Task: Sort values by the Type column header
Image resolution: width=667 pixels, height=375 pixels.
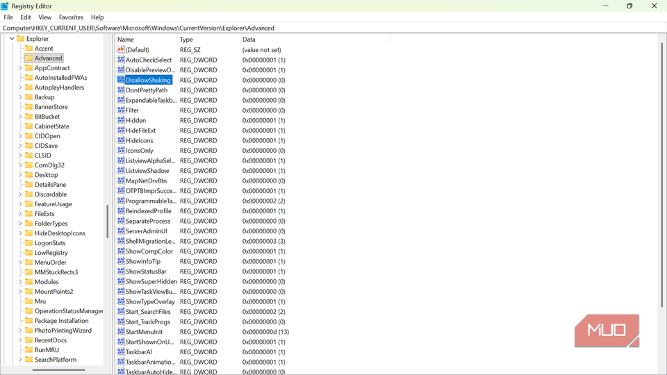Action: tap(209, 40)
